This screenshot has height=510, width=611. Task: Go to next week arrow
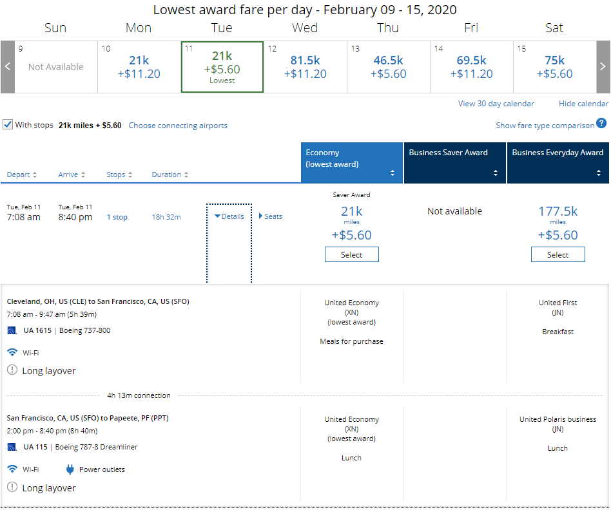tap(603, 67)
